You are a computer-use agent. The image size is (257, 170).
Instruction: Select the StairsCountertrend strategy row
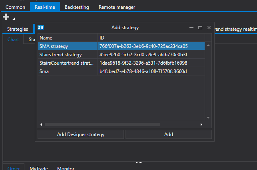pyautogui.click(x=121, y=63)
